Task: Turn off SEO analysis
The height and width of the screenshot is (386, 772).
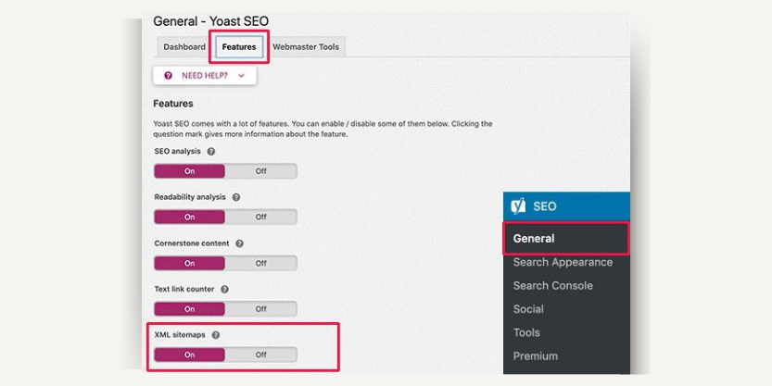Action: tap(261, 171)
